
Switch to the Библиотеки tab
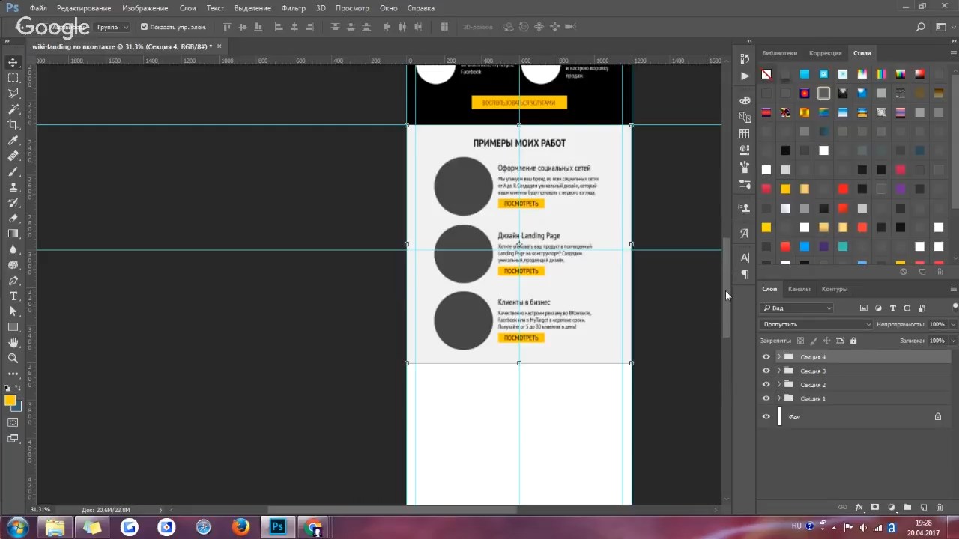point(779,53)
